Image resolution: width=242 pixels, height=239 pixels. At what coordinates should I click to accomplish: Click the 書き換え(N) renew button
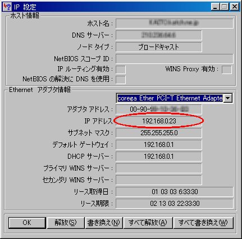coord(104,223)
